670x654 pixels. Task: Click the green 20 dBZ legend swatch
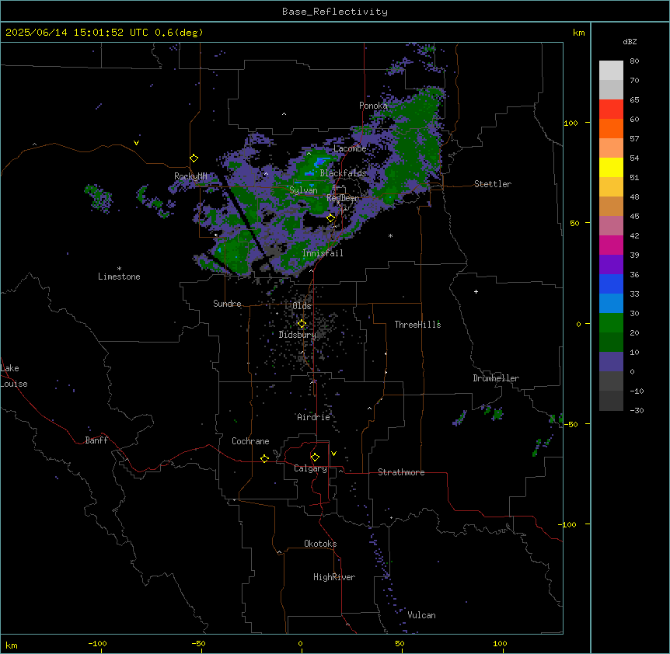pos(611,323)
